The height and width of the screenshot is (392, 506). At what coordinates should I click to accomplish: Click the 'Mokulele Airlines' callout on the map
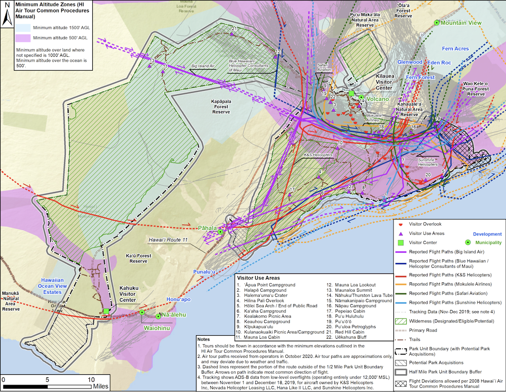[374, 118]
